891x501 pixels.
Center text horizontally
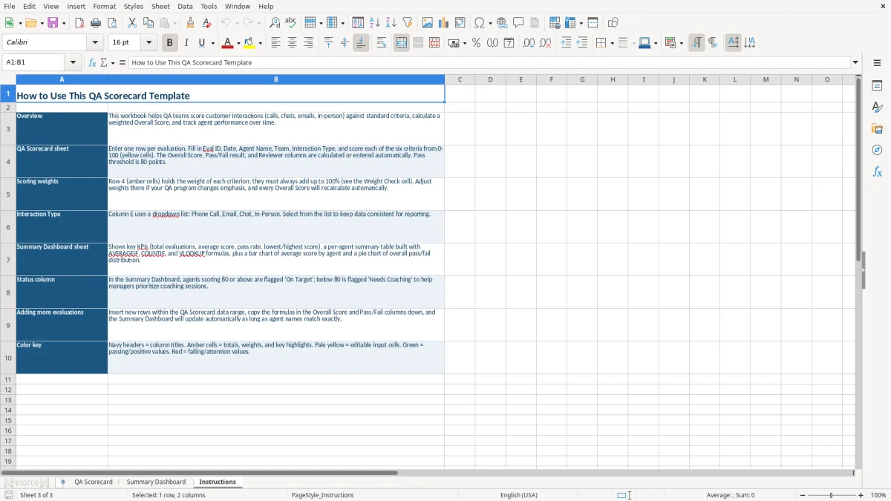pos(292,43)
